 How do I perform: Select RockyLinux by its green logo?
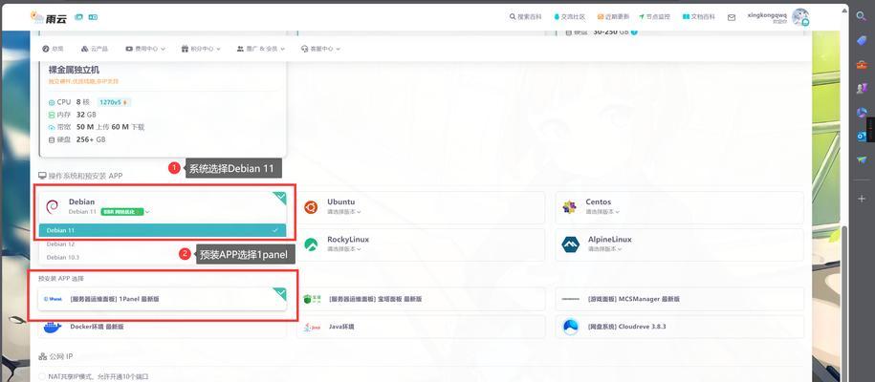311,244
